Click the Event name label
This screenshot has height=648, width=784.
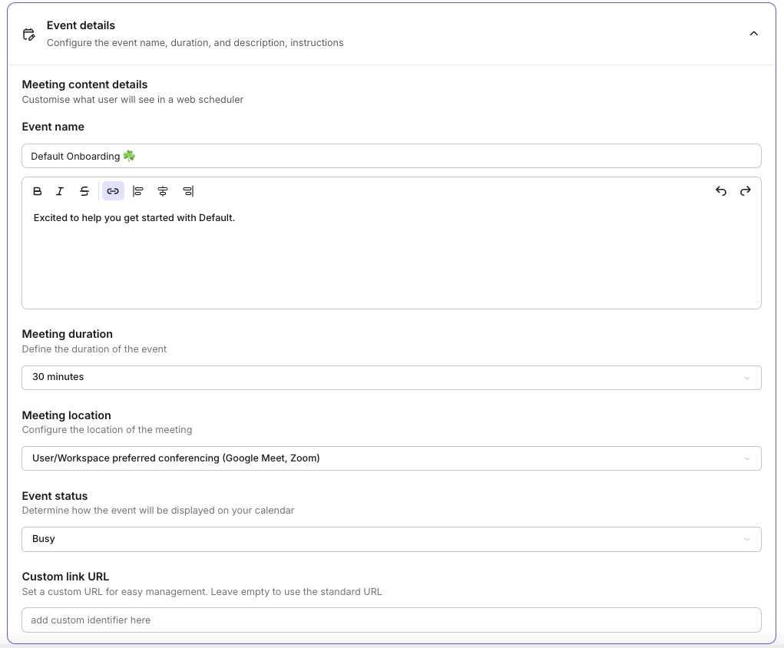[x=53, y=127]
